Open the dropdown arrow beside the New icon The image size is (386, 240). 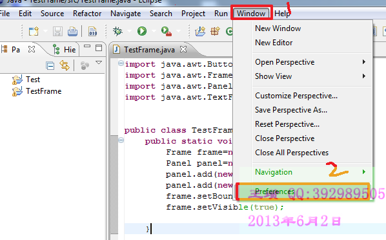pos(45,31)
